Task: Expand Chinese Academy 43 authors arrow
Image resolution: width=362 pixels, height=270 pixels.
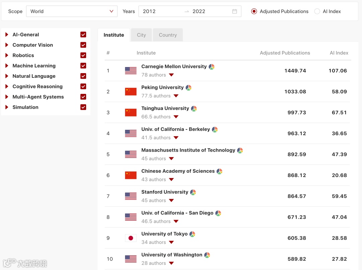Action: (171, 180)
